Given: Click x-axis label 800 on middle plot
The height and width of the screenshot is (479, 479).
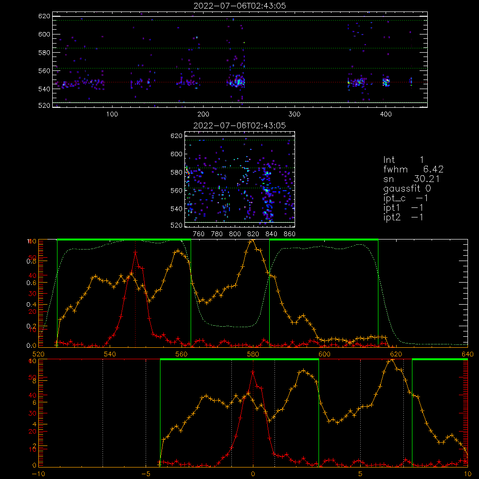Looking at the screenshot, I should [x=235, y=234].
